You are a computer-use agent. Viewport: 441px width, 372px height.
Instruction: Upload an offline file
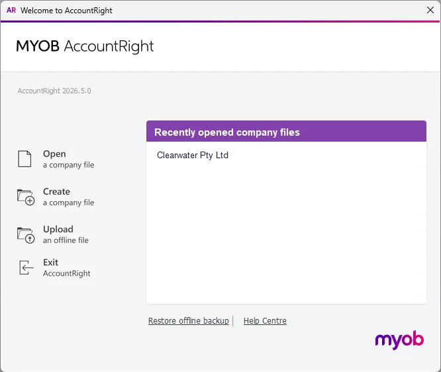(x=66, y=234)
